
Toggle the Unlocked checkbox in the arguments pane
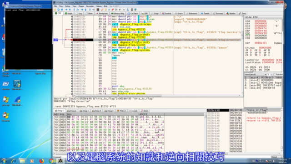pyautogui.click(x=274, y=75)
